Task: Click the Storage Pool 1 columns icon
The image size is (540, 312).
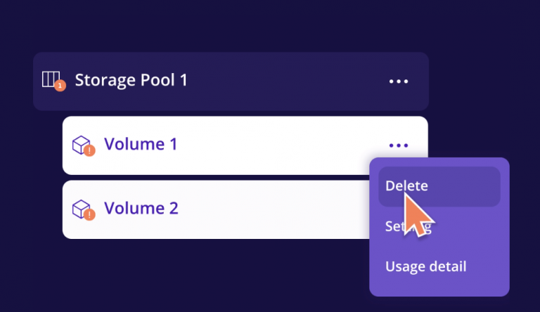Action: pos(51,79)
